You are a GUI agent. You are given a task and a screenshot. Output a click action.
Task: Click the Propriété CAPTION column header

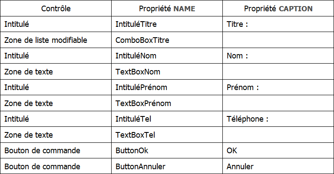pyautogui.click(x=278, y=9)
